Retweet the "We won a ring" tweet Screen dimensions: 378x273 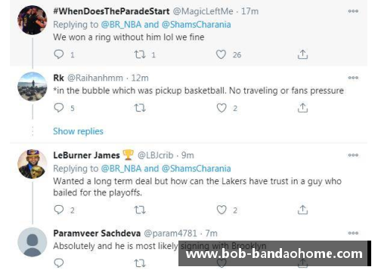[140, 54]
